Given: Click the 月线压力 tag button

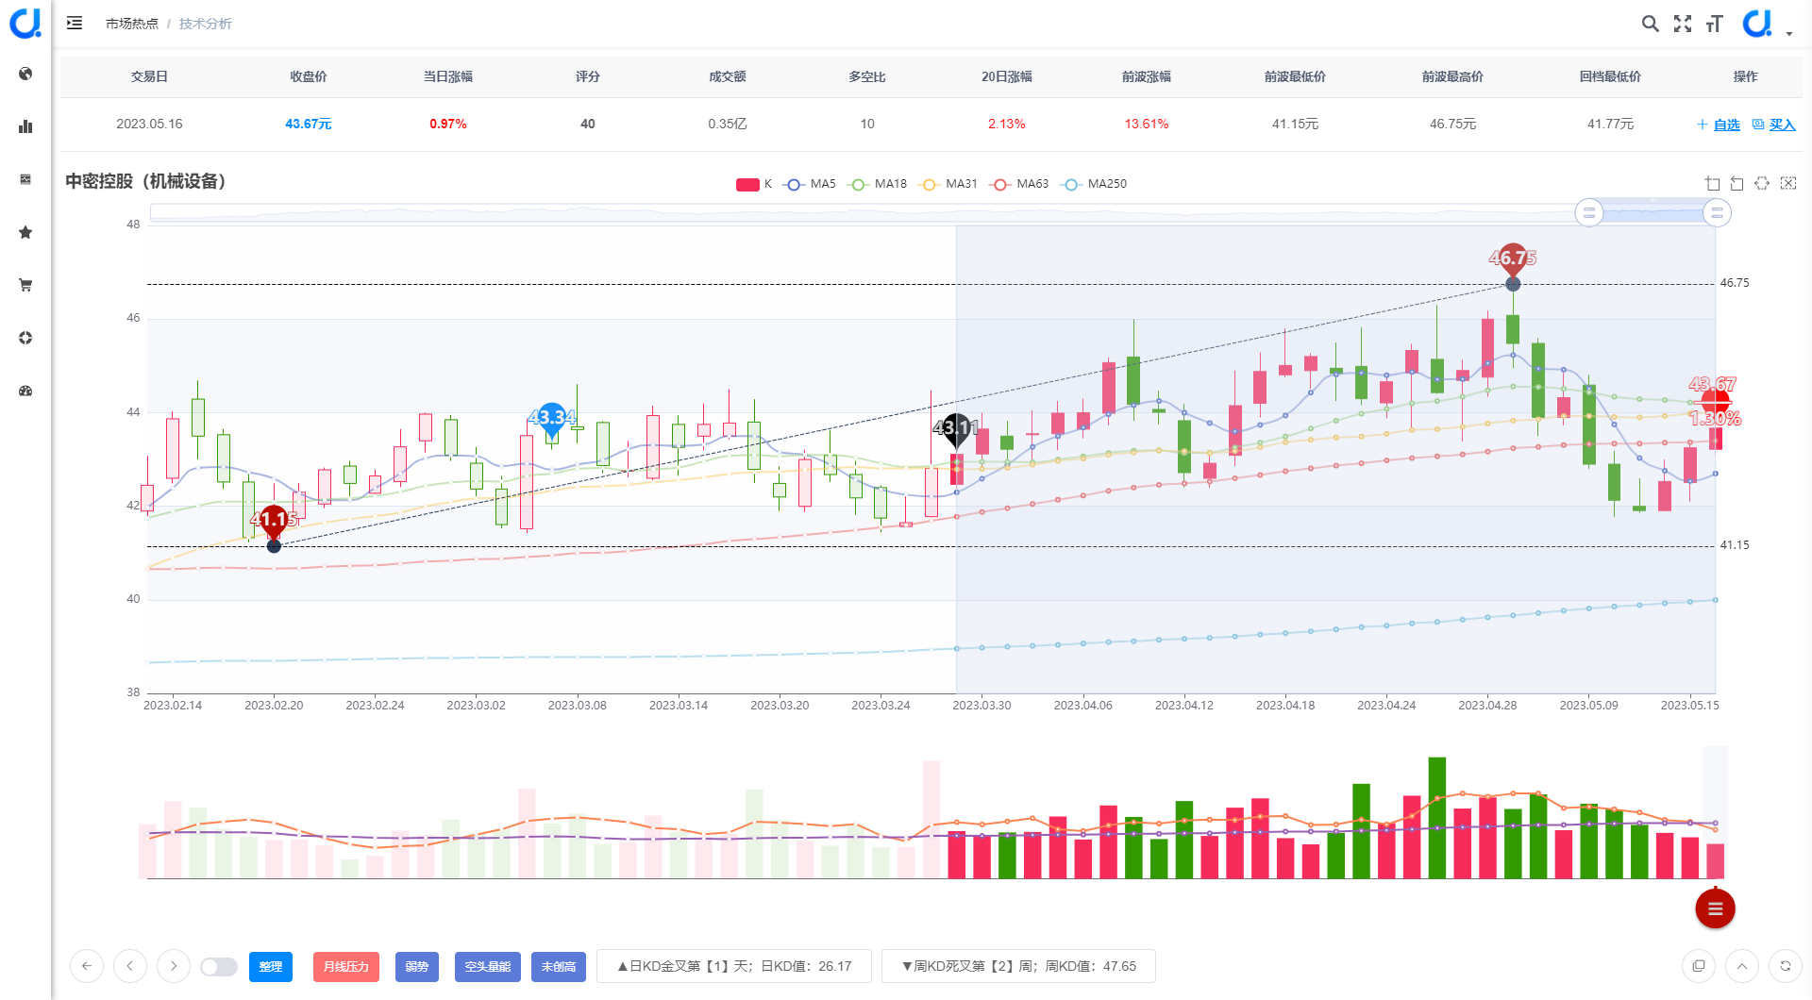Looking at the screenshot, I should click(x=346, y=967).
